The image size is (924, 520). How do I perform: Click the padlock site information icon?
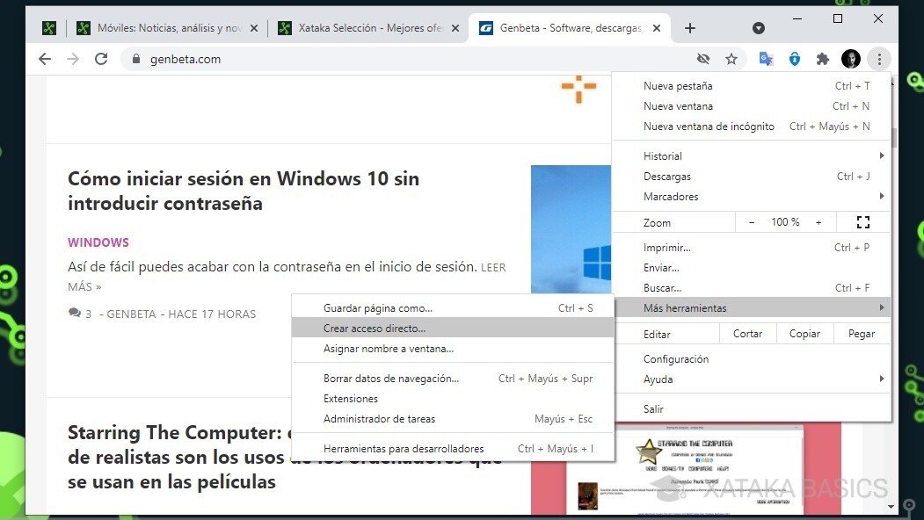tap(135, 59)
